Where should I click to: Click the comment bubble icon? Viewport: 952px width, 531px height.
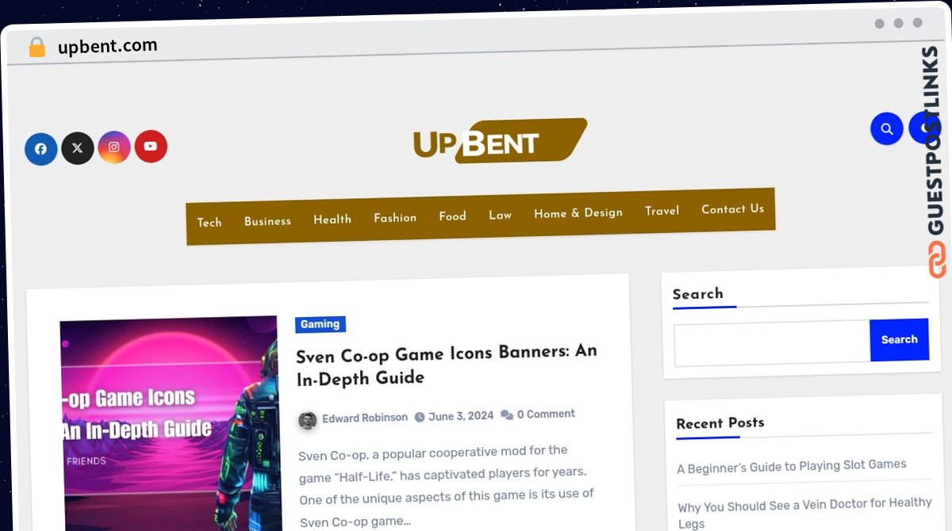(507, 414)
